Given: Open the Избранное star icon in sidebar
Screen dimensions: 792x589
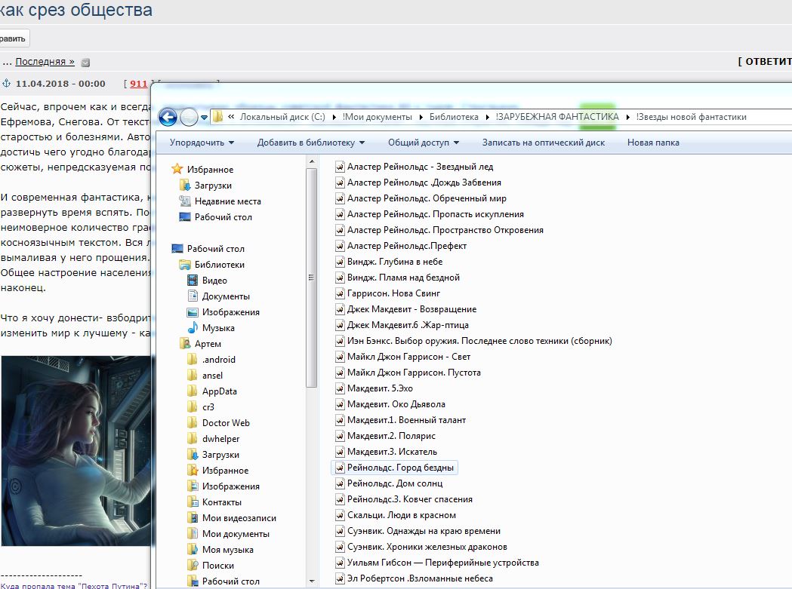Looking at the screenshot, I should (177, 169).
